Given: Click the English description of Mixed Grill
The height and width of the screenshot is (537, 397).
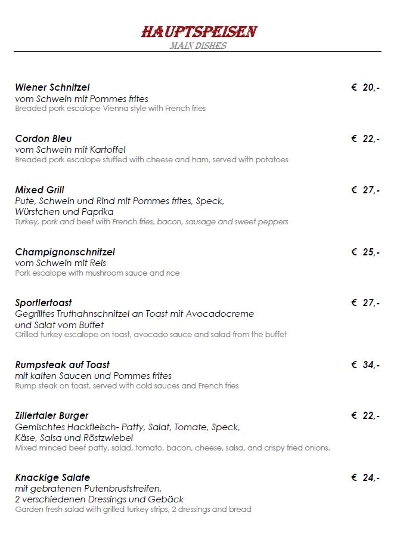Looking at the screenshot, I should (x=151, y=222).
